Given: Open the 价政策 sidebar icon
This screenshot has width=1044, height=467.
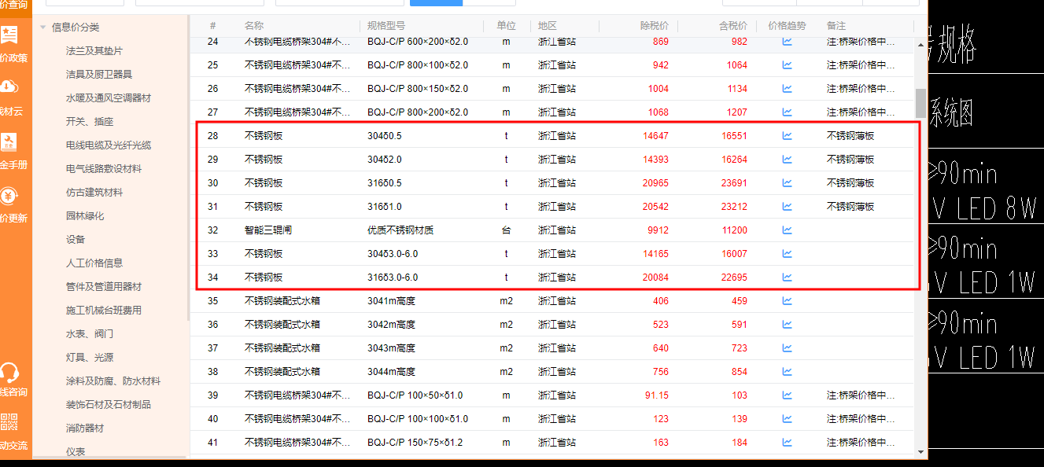Looking at the screenshot, I should click(x=10, y=34).
